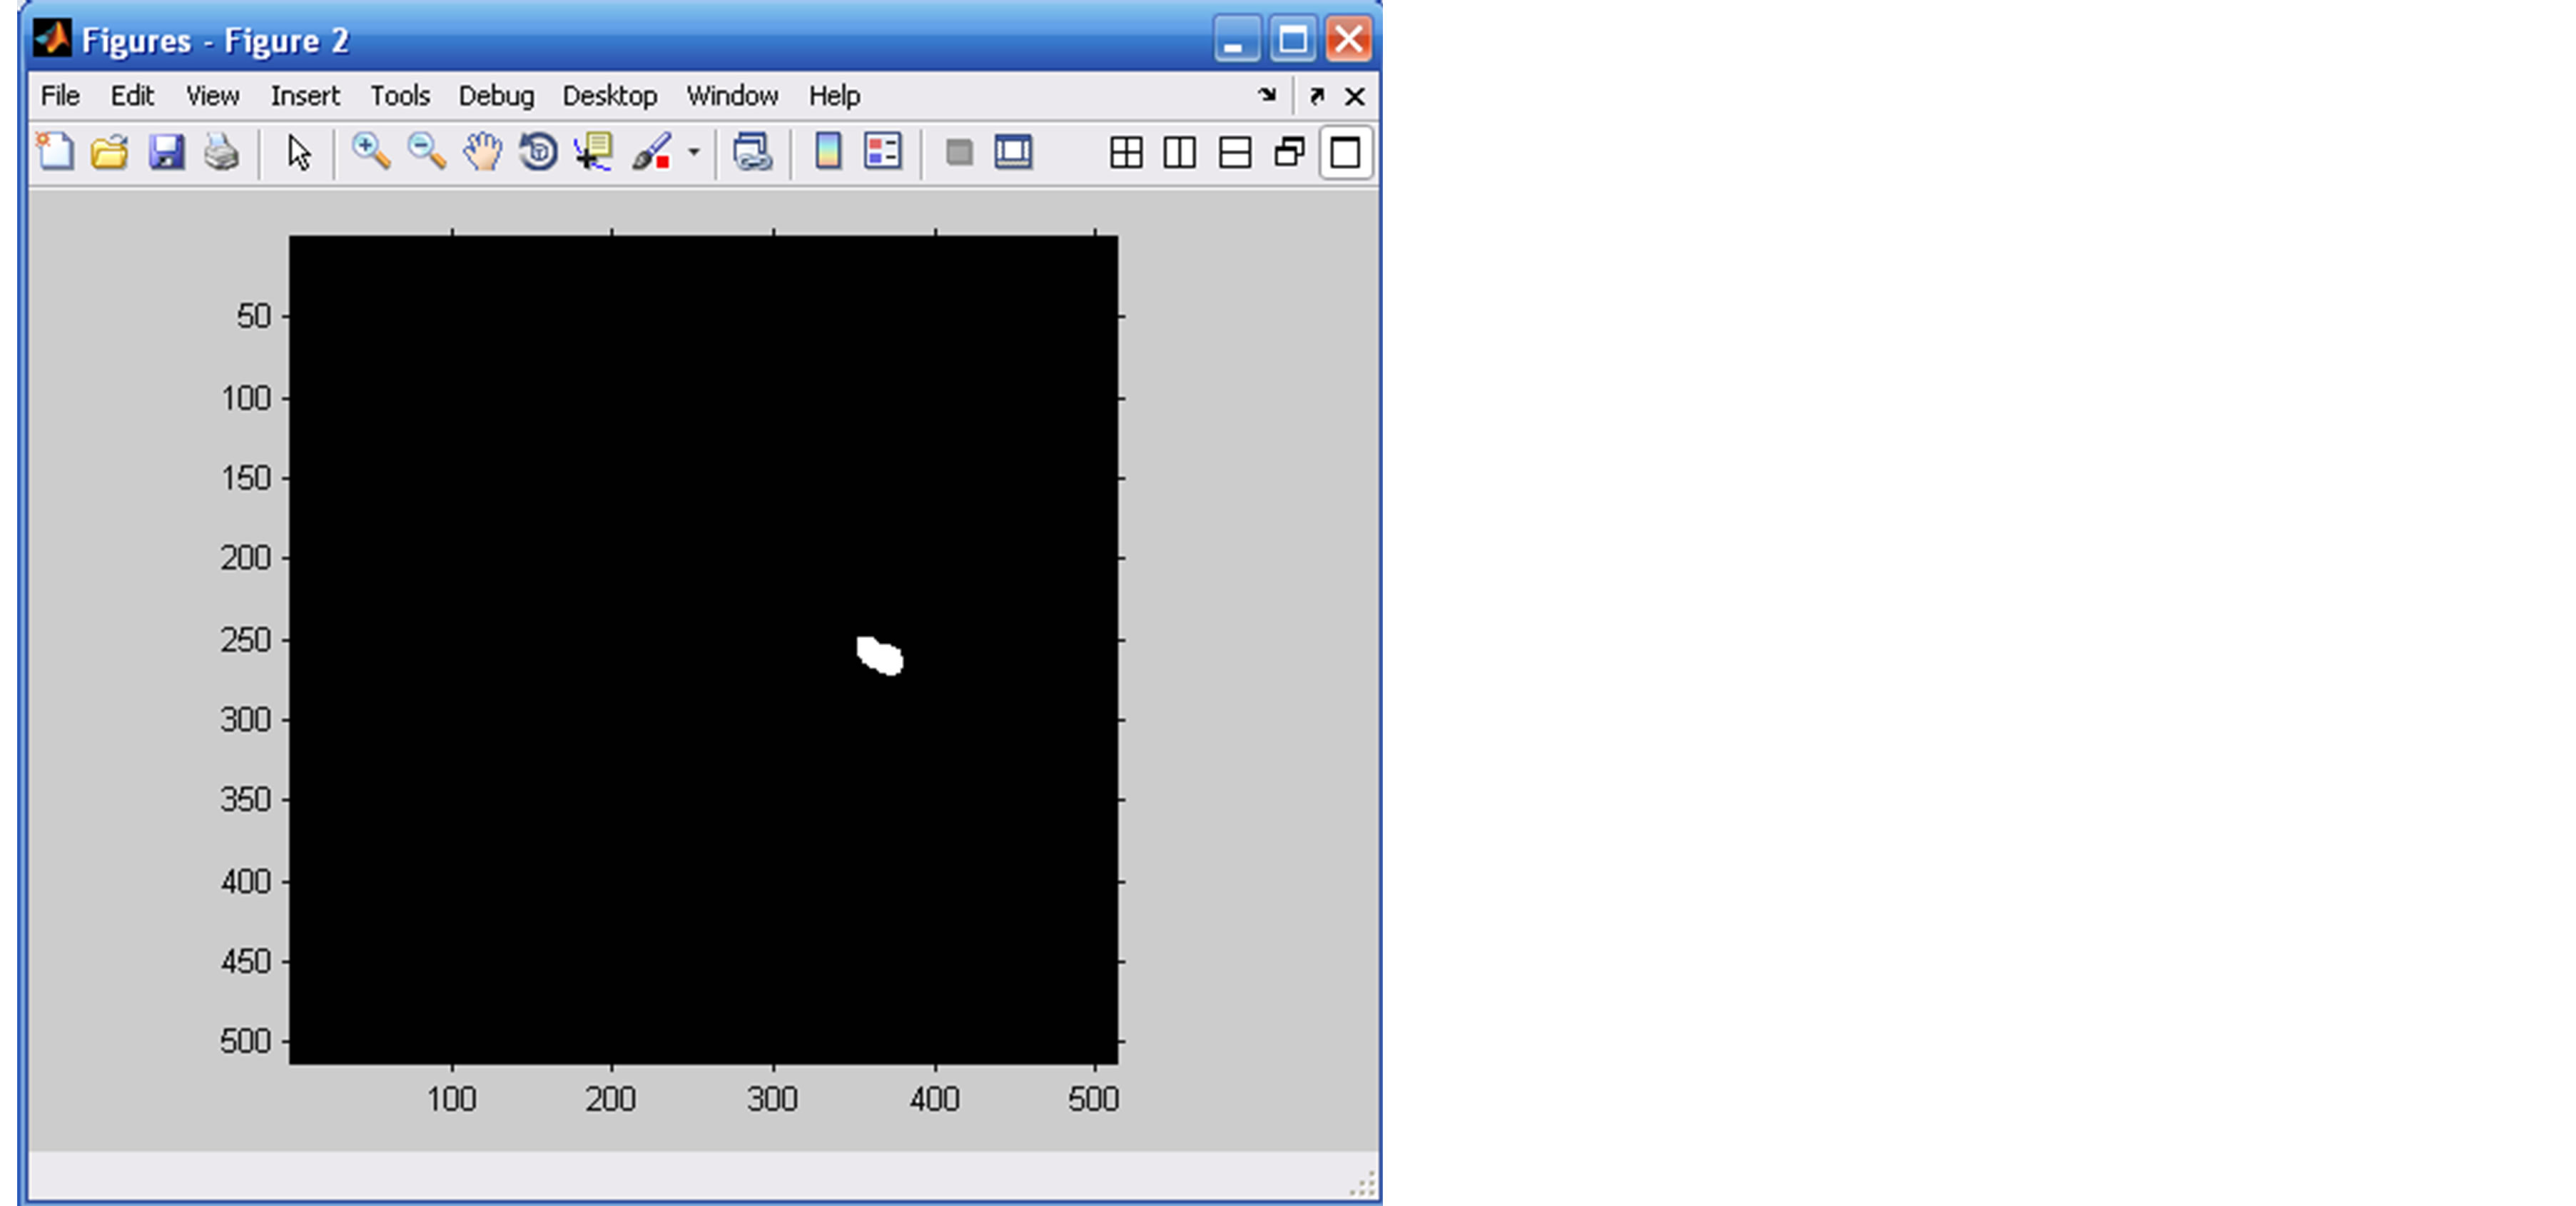
Task: Choose the float/cascade layout icon
Action: (x=1290, y=152)
